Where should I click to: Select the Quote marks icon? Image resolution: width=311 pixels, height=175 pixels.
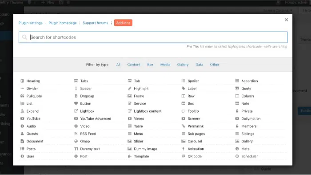(x=237, y=88)
